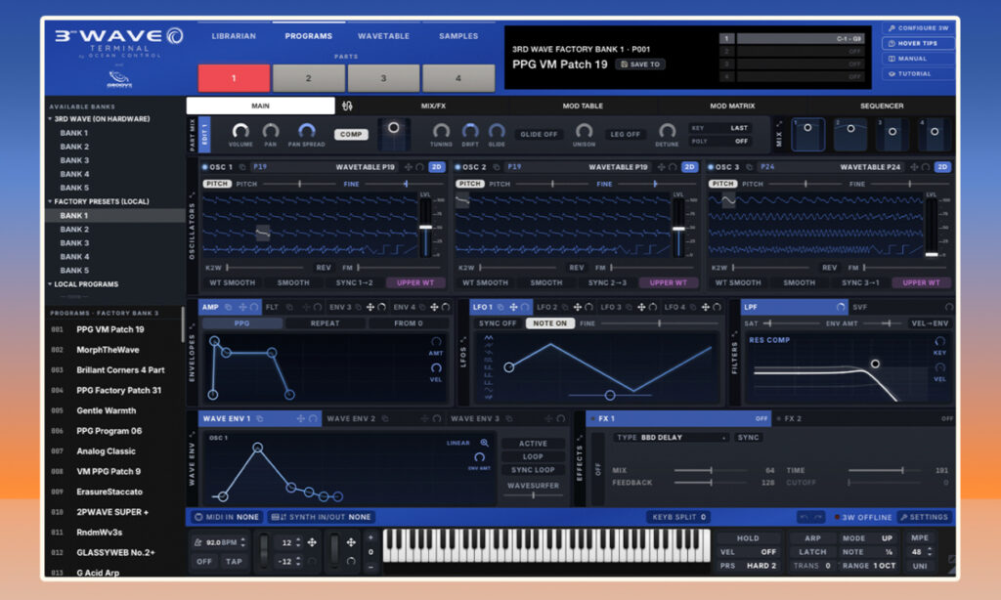Click the move icon beside LFO 2
Viewport: 1001px width, 600px height.
(x=577, y=307)
